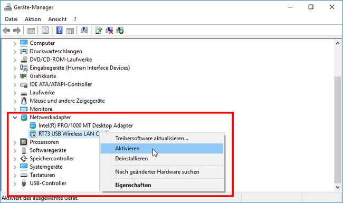Collapse the Netzwerkadapter tree node
The width and height of the screenshot is (343, 203).
[15, 118]
